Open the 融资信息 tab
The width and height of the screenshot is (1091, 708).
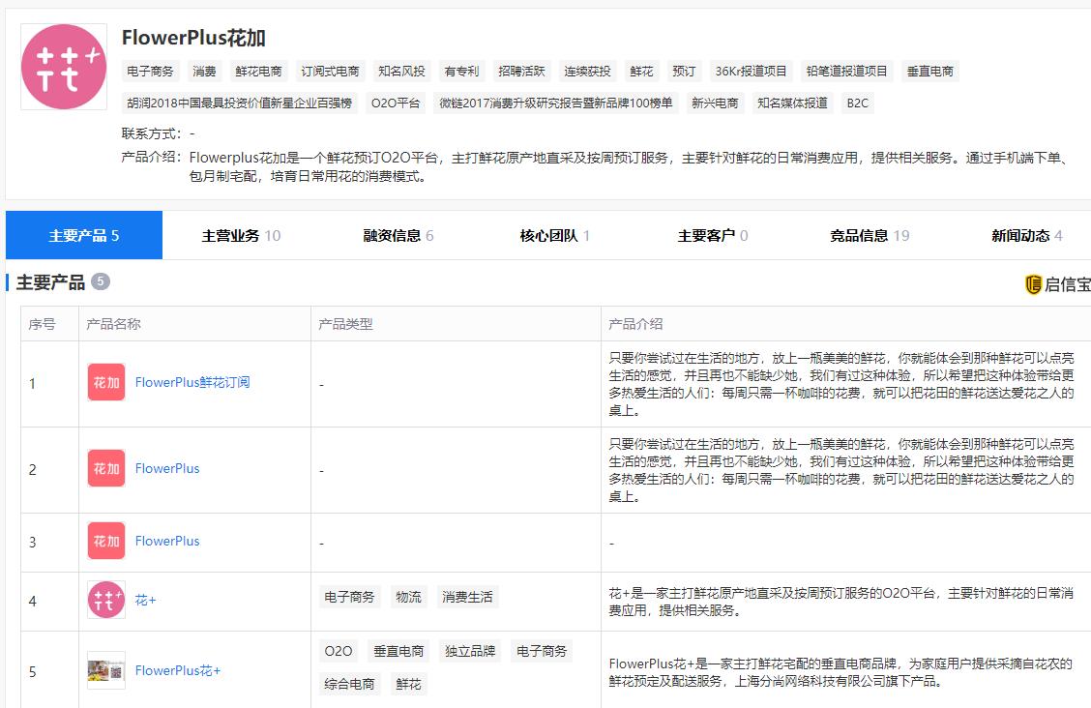(398, 236)
